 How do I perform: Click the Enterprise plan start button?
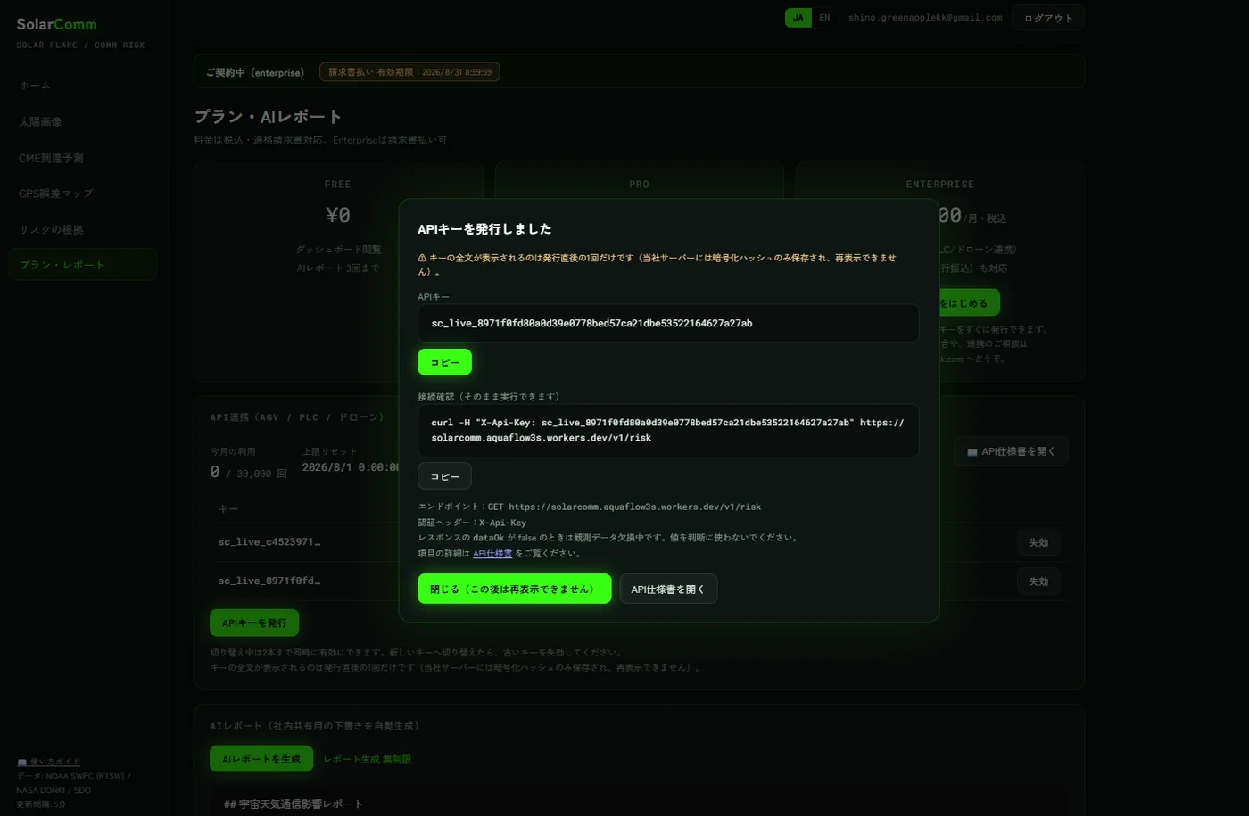point(968,303)
